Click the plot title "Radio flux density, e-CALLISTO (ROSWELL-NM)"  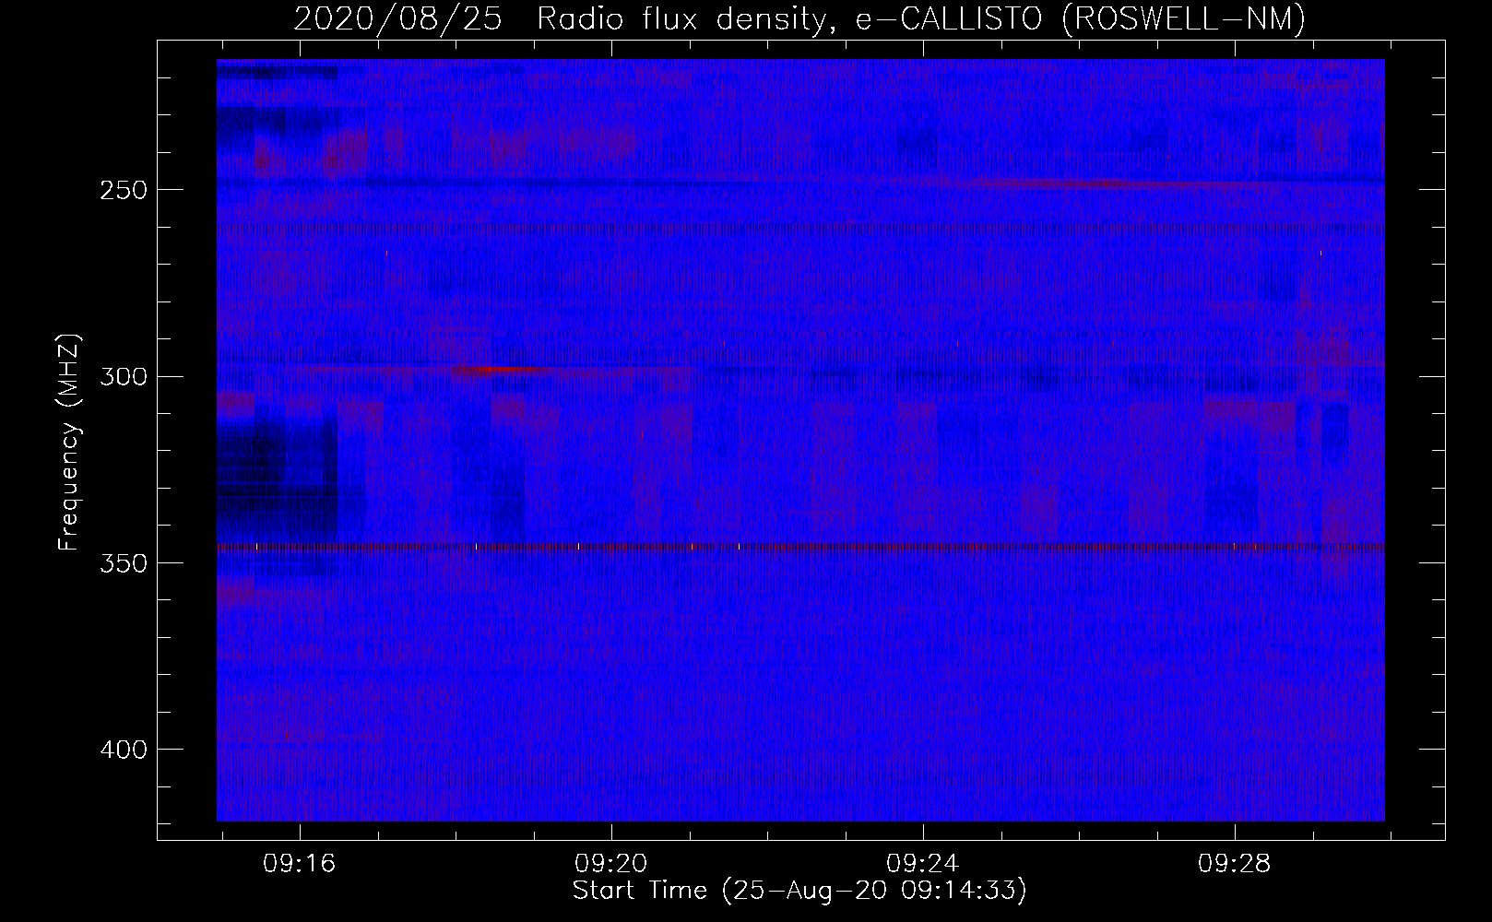920,18
